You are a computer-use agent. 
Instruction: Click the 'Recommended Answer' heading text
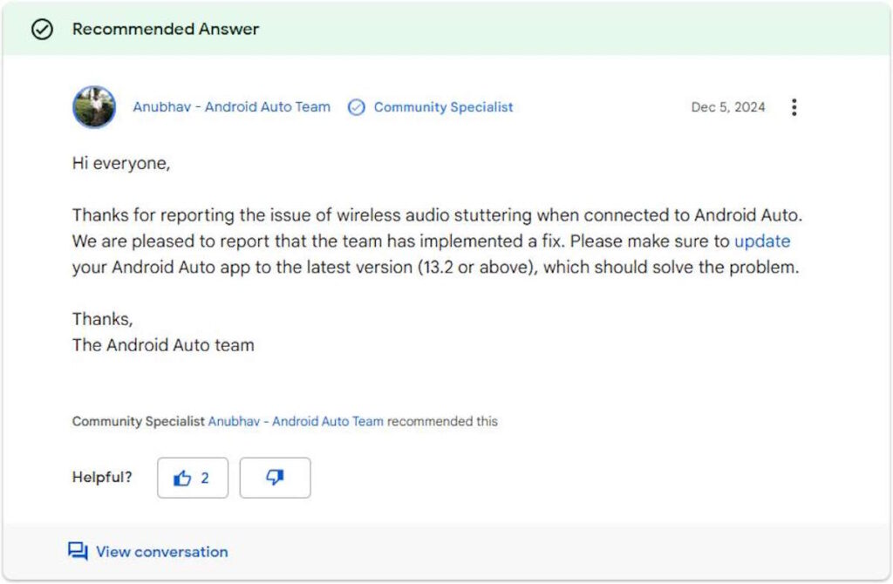pyautogui.click(x=166, y=29)
